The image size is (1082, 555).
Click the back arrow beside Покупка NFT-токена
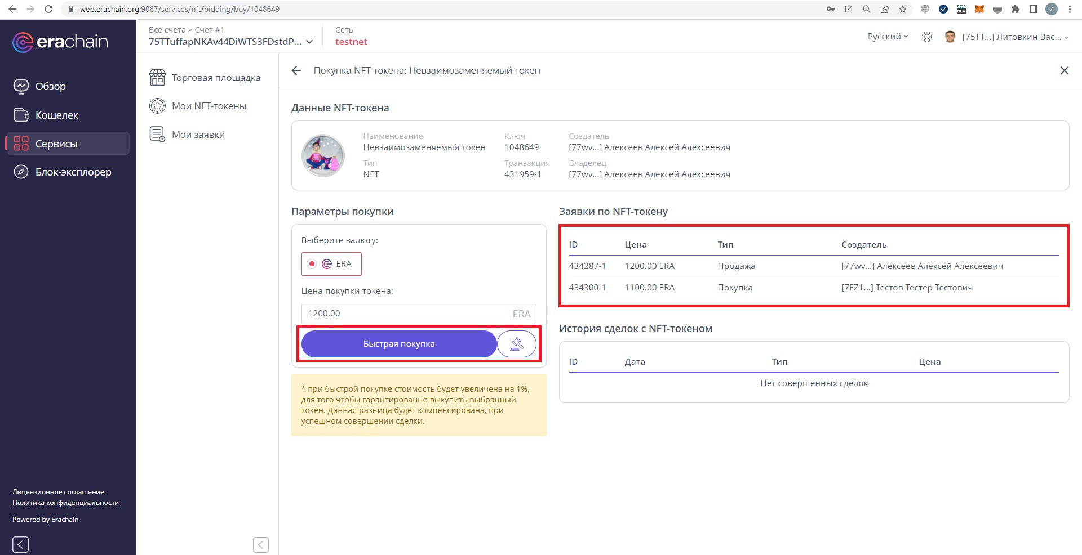pyautogui.click(x=296, y=70)
